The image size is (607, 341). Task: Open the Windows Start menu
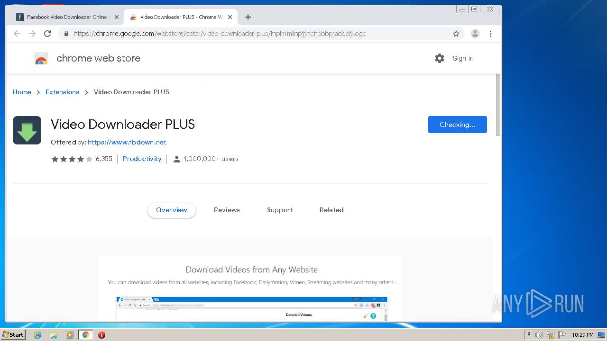tap(13, 334)
